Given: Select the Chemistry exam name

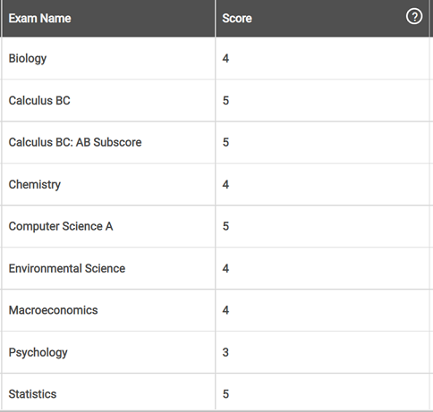Looking at the screenshot, I should [35, 184].
